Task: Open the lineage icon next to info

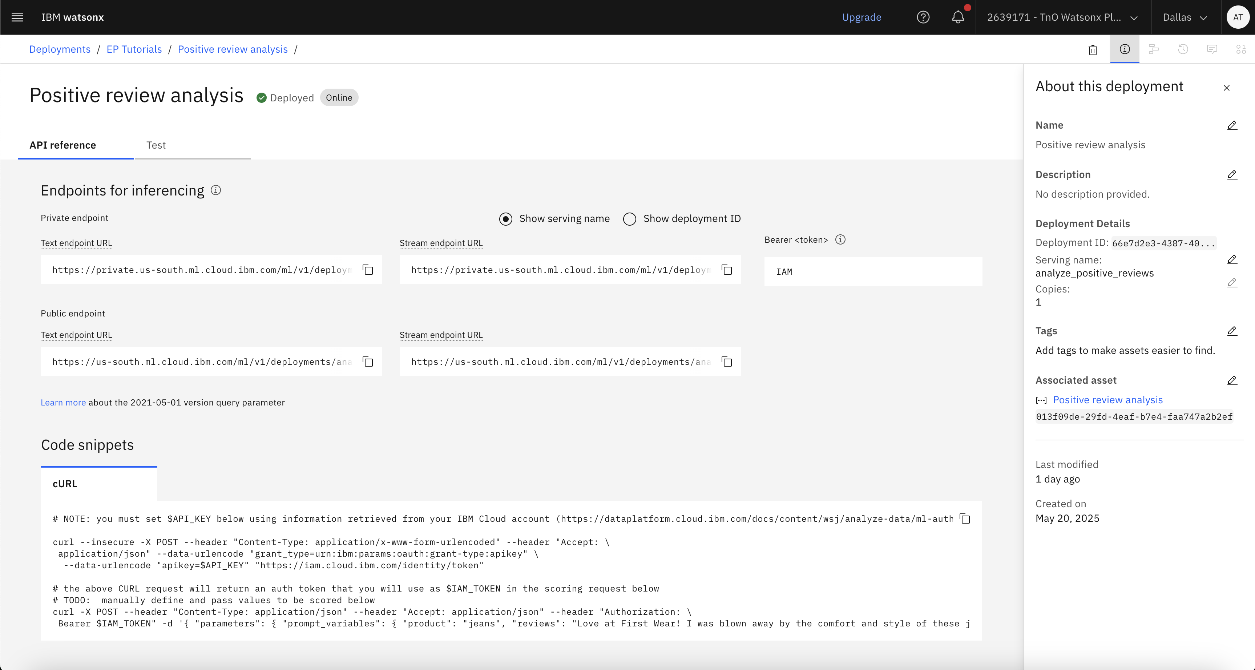Action: click(1154, 49)
